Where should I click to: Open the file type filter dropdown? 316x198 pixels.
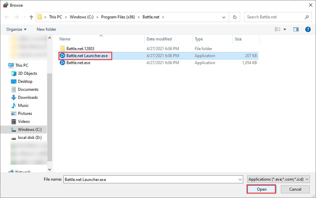click(279, 179)
